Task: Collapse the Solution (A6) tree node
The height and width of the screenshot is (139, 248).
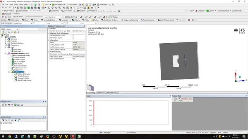Action: click(9, 72)
